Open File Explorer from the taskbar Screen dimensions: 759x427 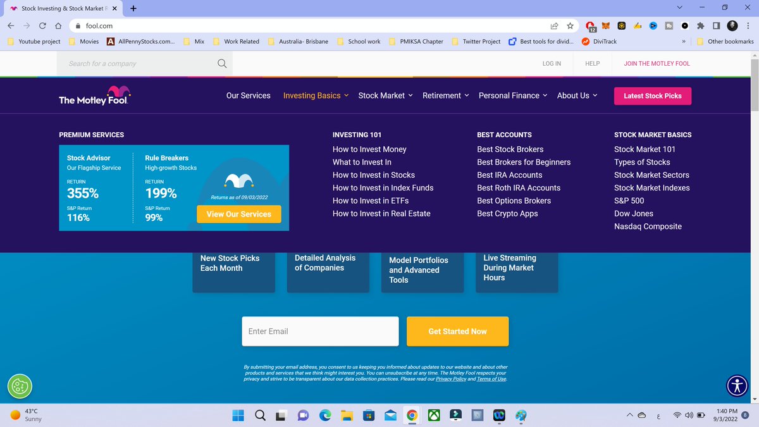tap(347, 416)
